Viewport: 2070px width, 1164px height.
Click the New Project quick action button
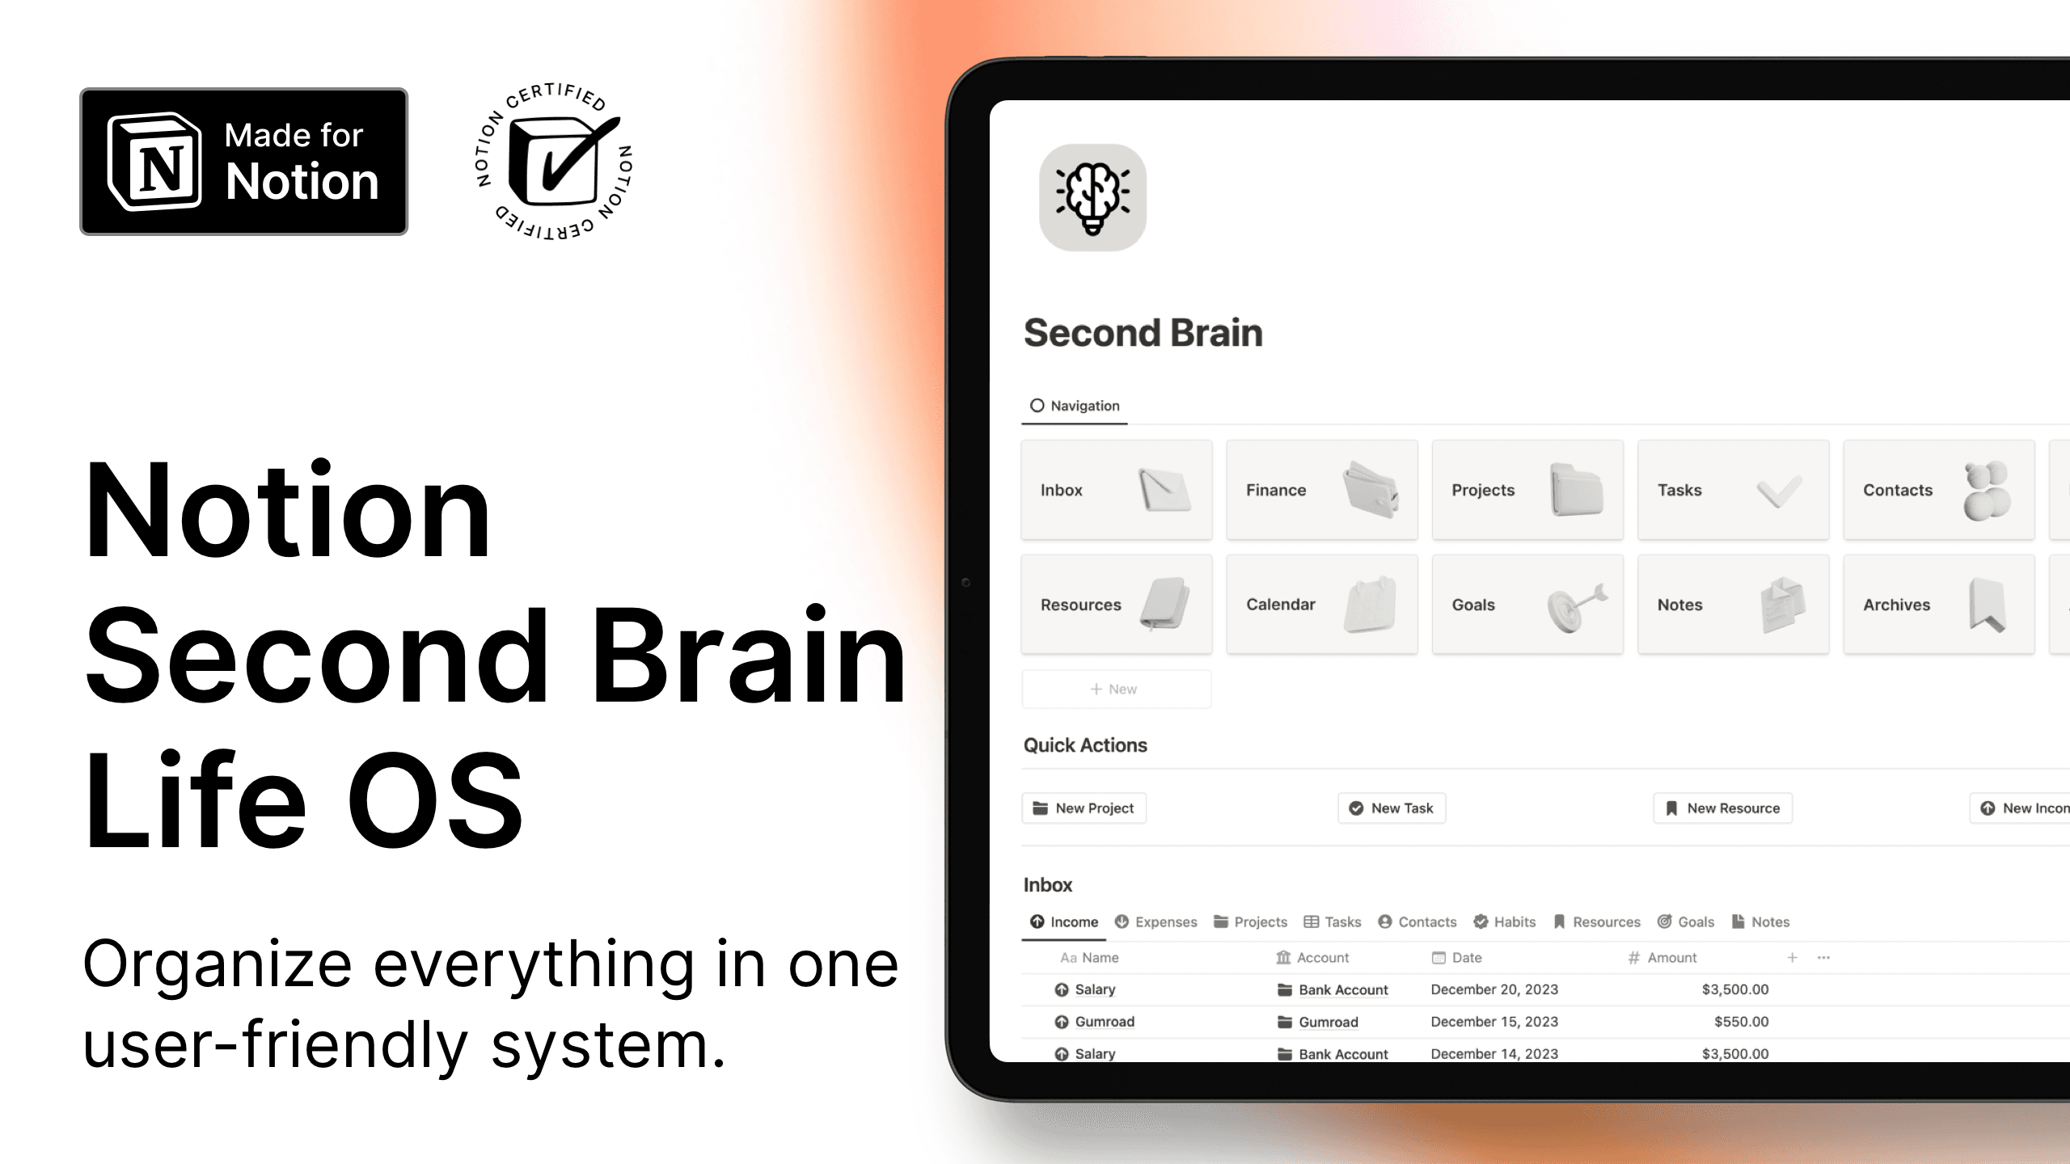(x=1084, y=808)
